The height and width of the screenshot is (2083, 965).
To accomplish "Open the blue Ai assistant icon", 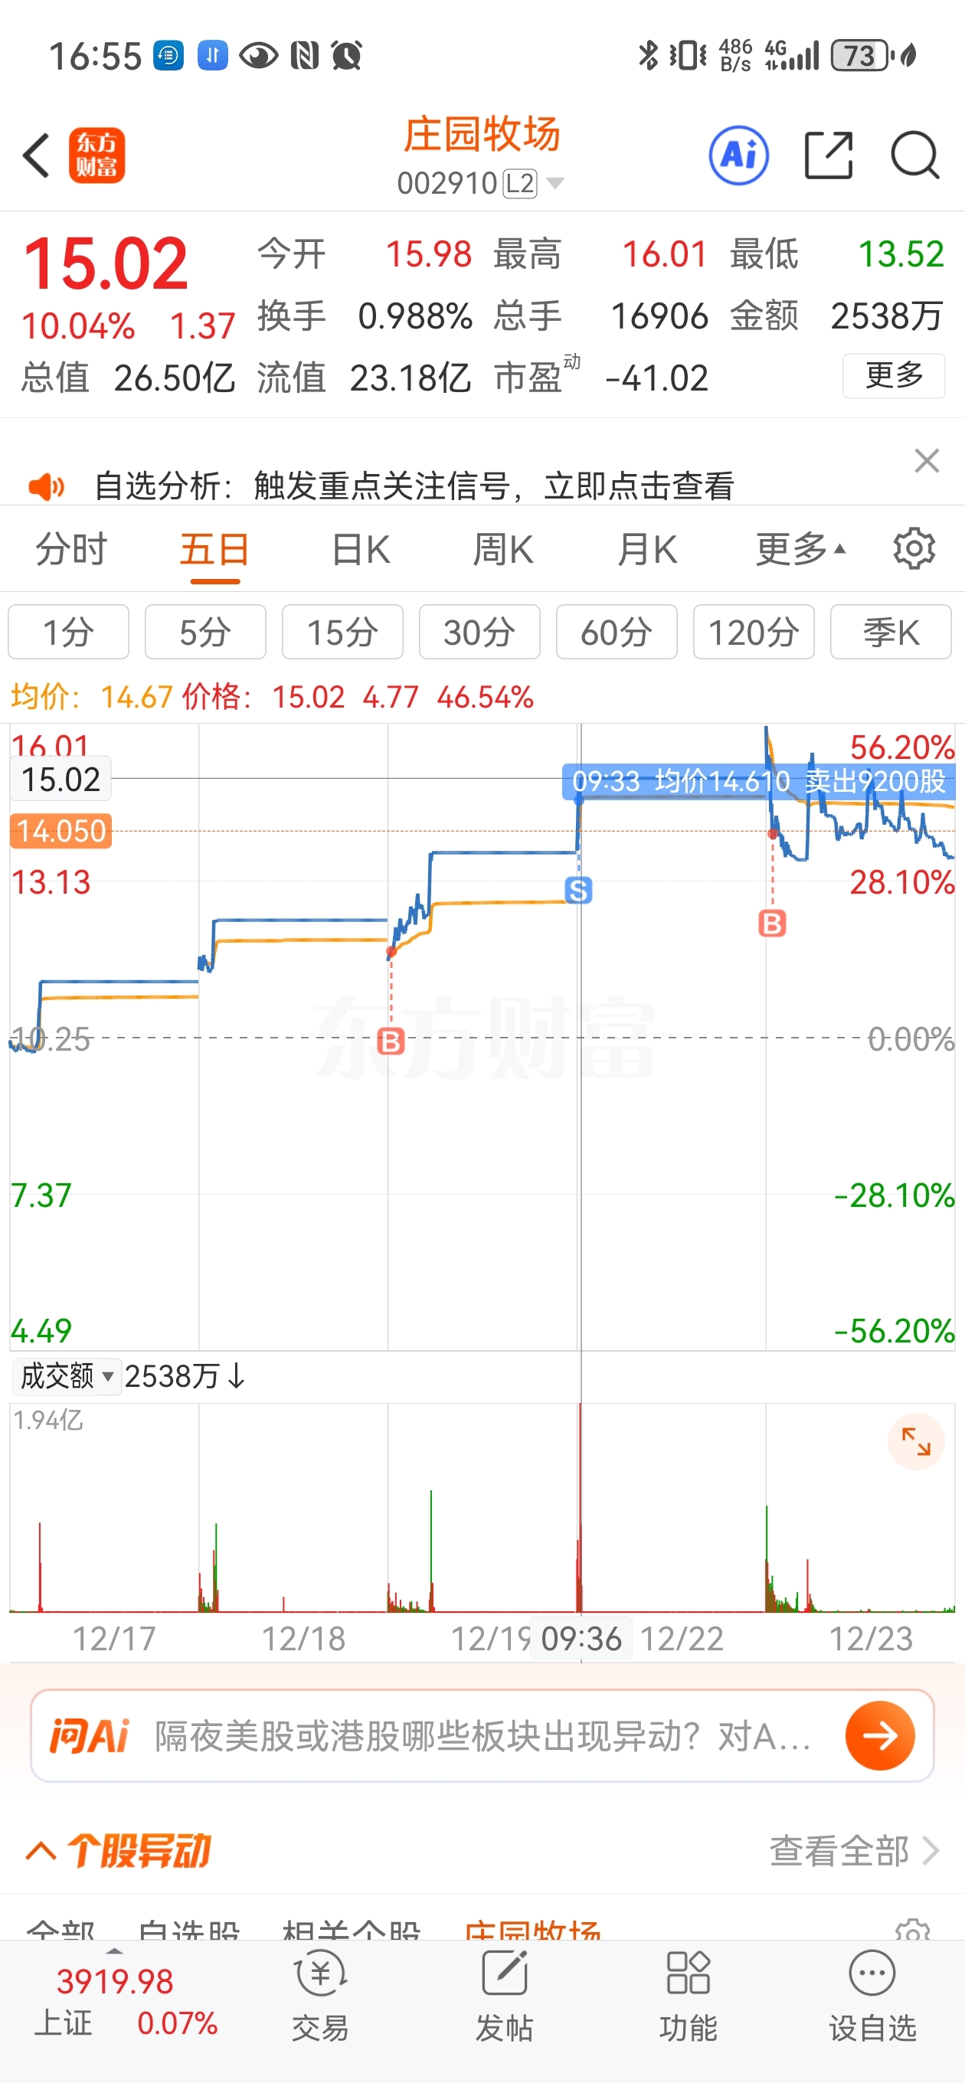I will (738, 155).
